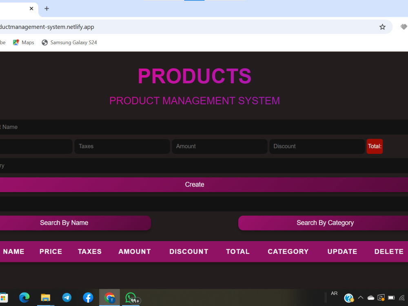This screenshot has width=408, height=306.
Task: Click the Amount input field
Action: 220,146
